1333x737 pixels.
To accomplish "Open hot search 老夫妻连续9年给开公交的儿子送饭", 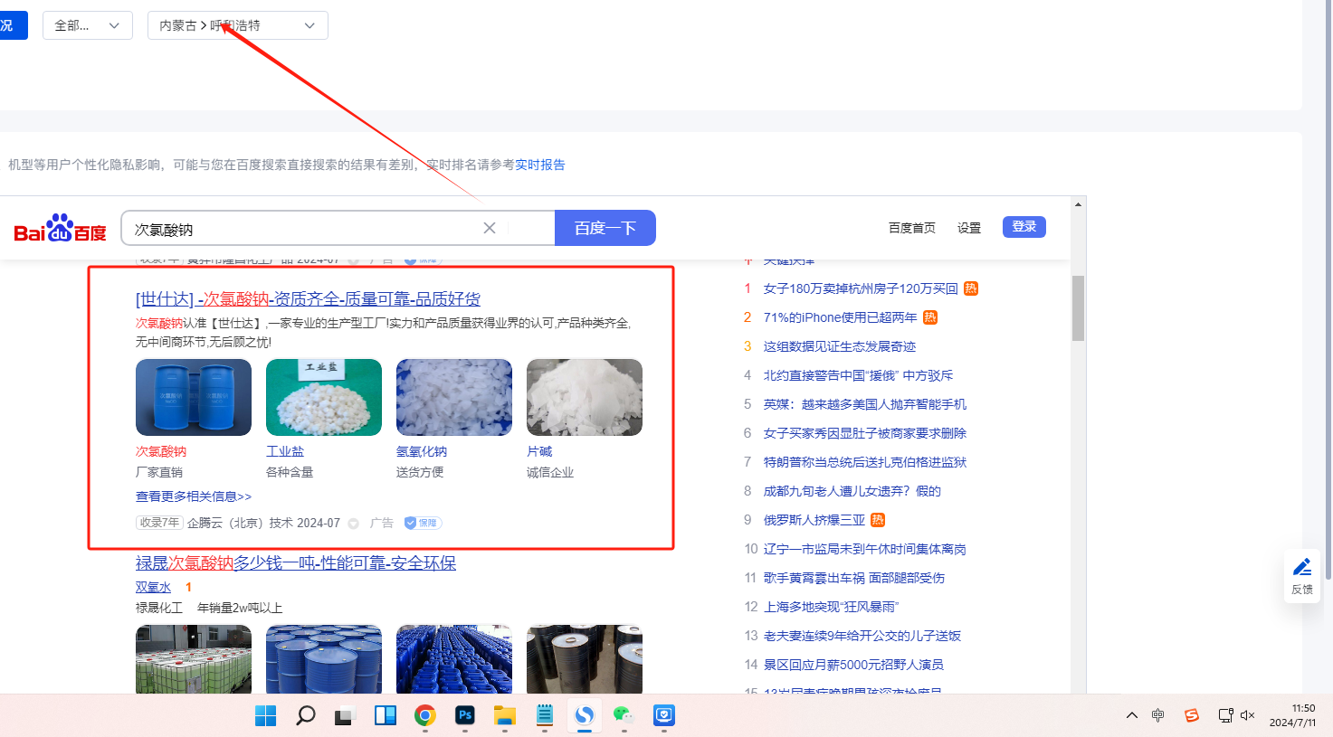I will [862, 636].
